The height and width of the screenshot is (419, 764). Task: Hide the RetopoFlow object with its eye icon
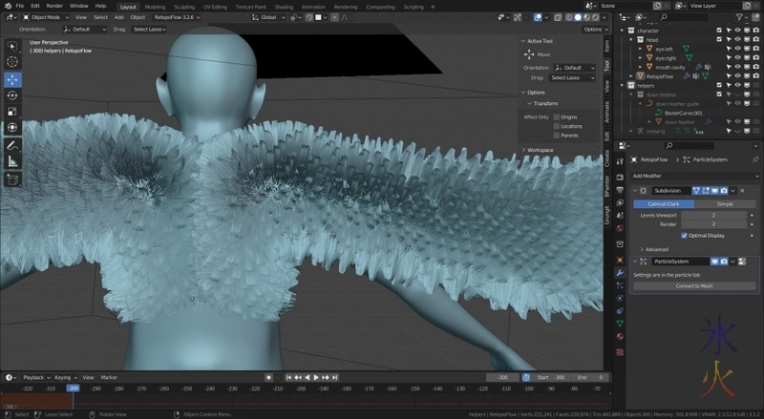coord(737,76)
